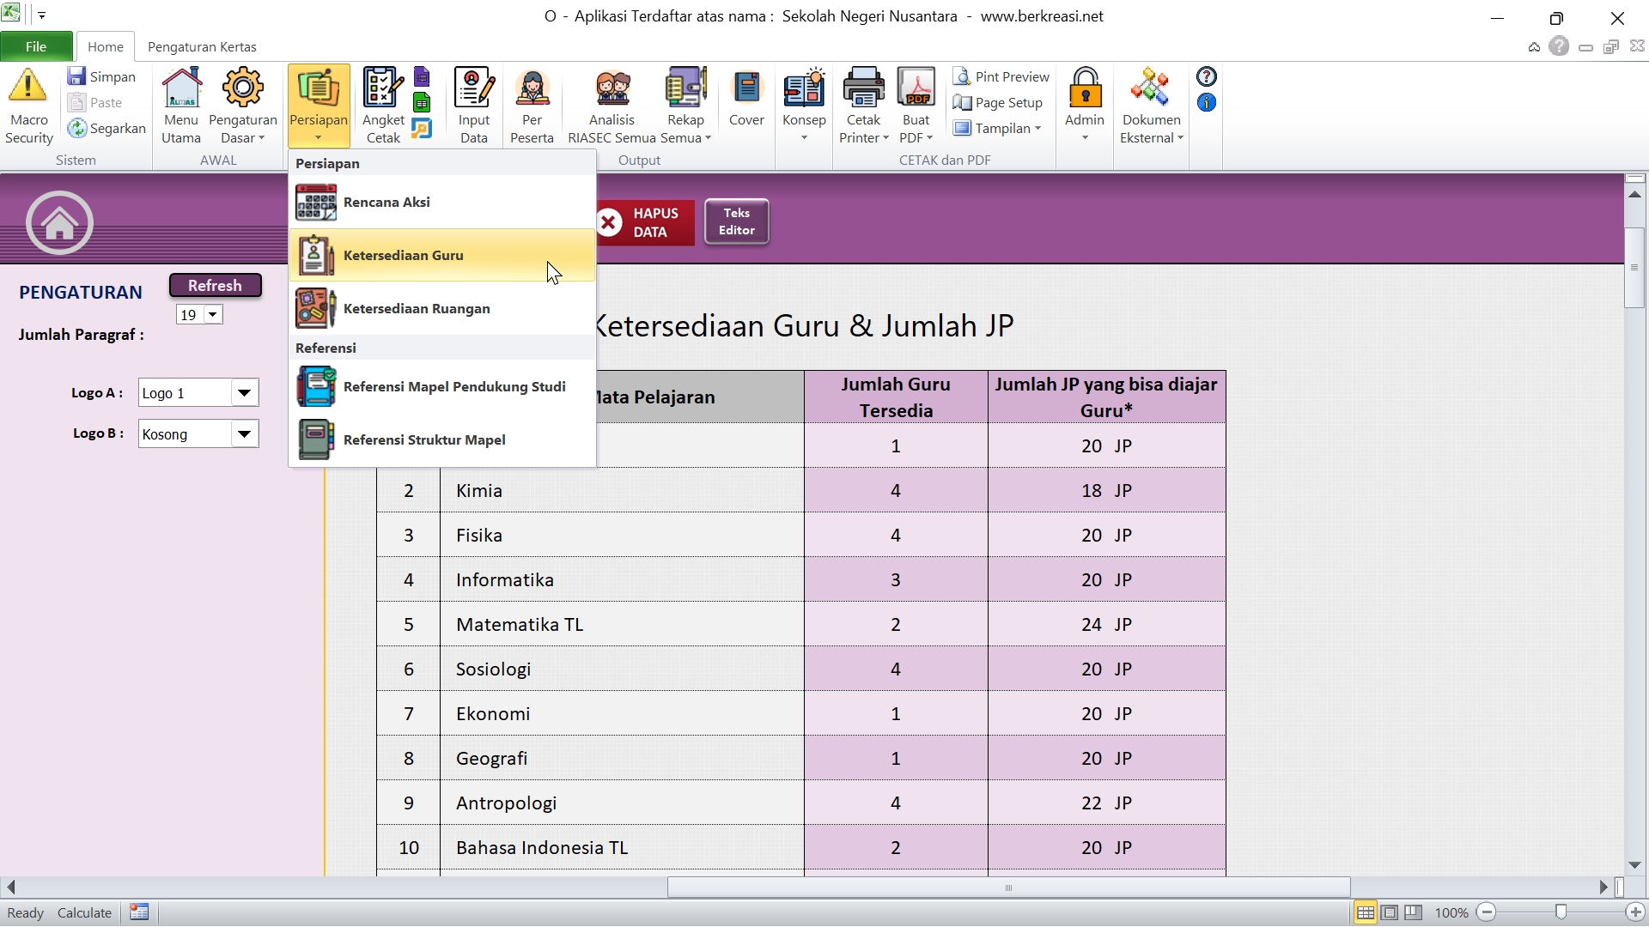Open the Logo B Kosong dropdown
The image size is (1649, 927).
coord(244,434)
